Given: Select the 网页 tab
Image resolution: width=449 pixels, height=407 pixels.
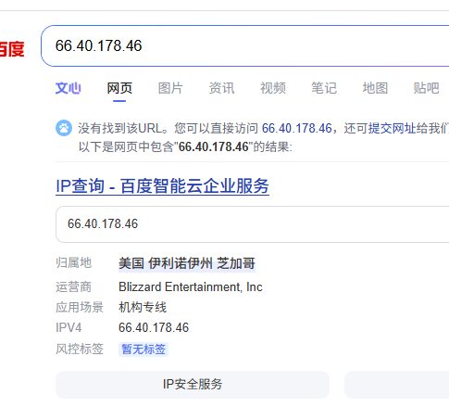Looking at the screenshot, I should [119, 88].
